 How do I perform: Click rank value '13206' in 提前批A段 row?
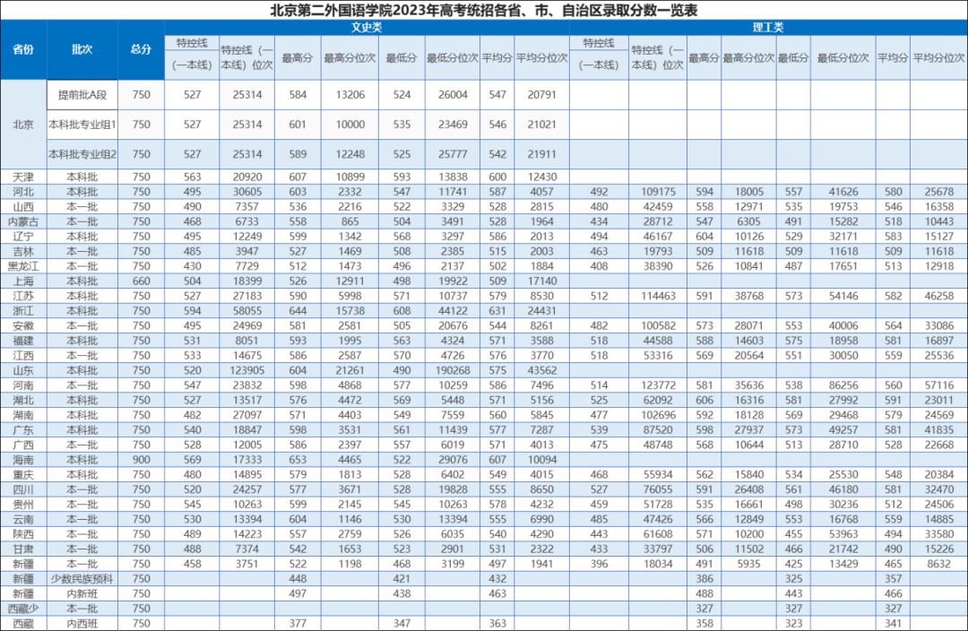pyautogui.click(x=350, y=95)
